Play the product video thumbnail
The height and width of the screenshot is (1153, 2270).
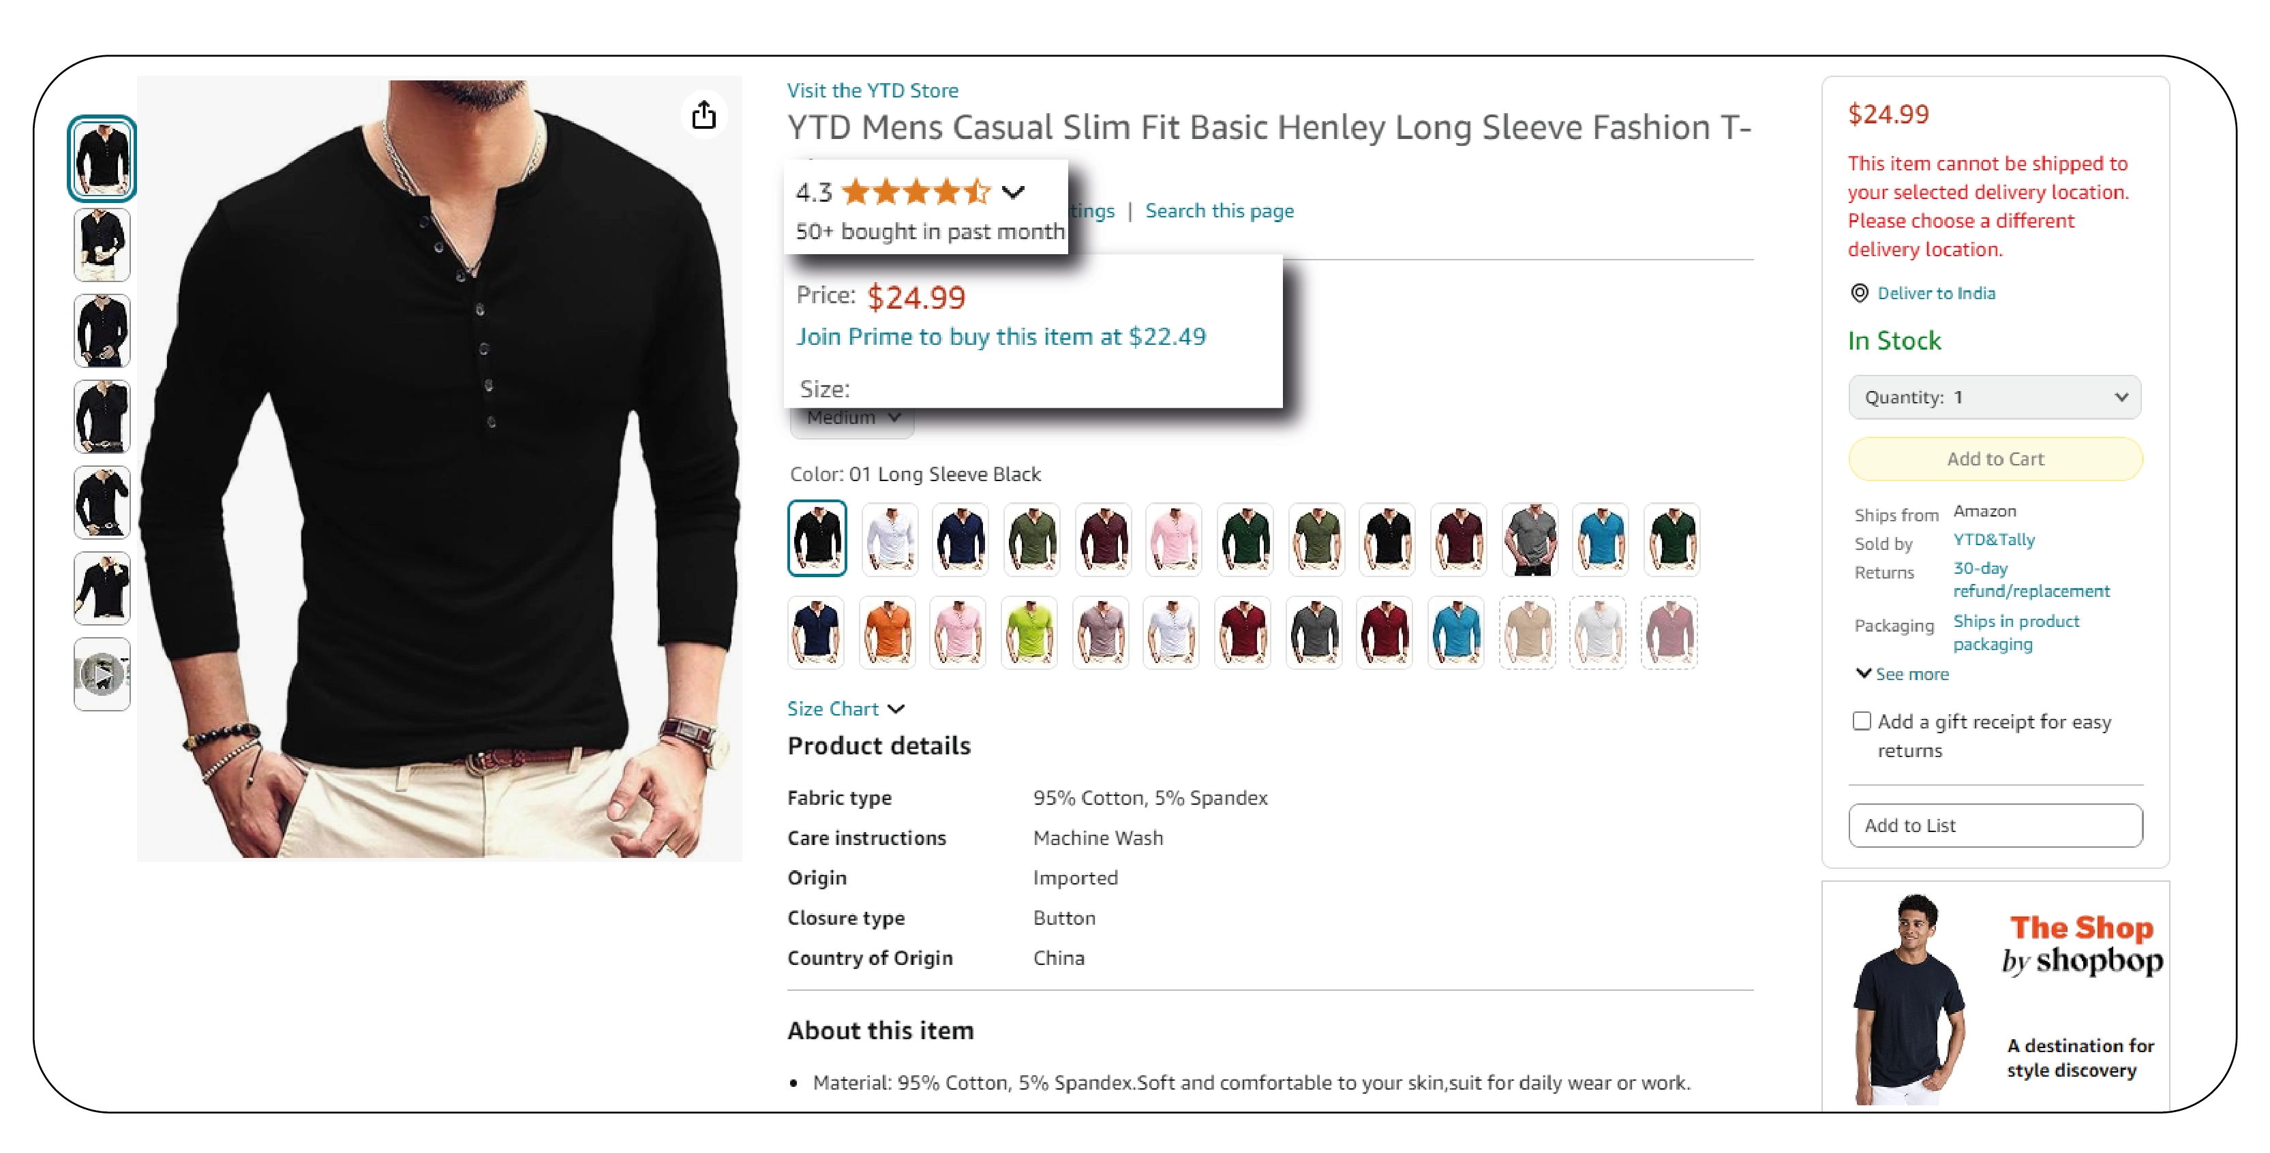pyautogui.click(x=102, y=674)
